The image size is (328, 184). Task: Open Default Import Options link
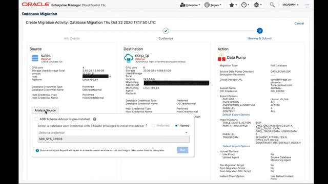(x=236, y=146)
